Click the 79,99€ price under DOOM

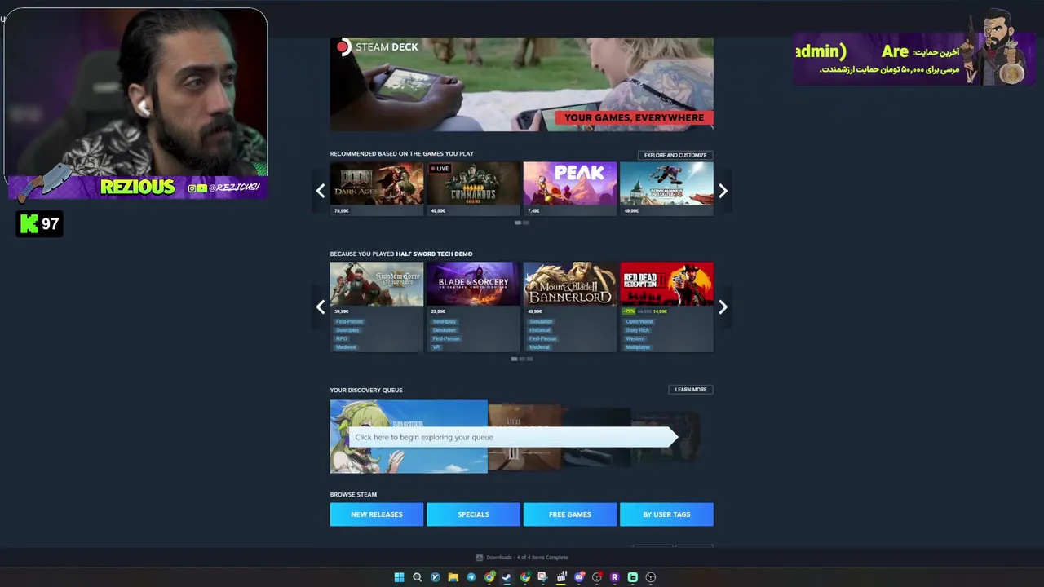click(342, 210)
